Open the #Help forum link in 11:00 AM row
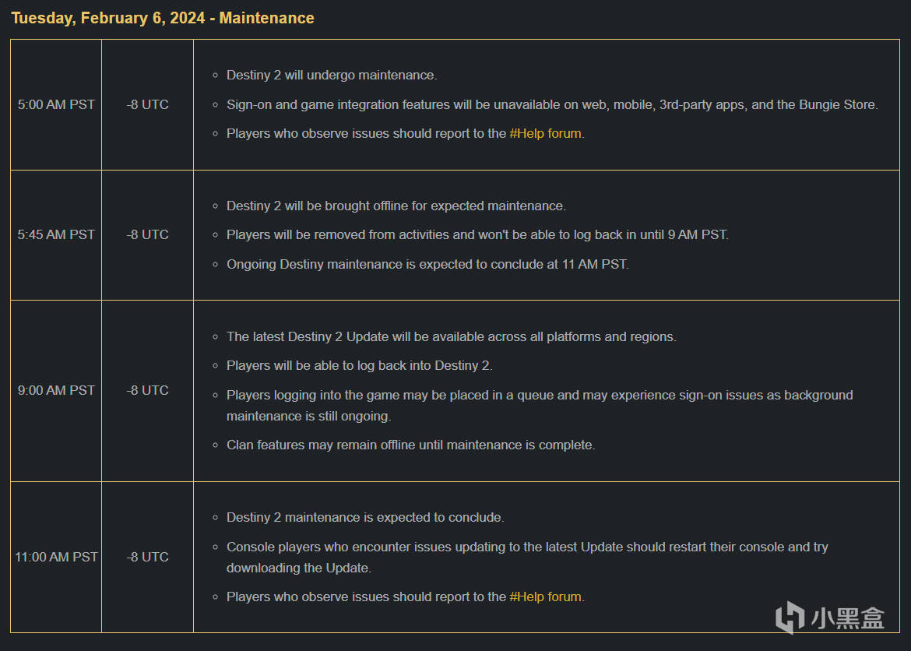This screenshot has height=651, width=911. [546, 597]
